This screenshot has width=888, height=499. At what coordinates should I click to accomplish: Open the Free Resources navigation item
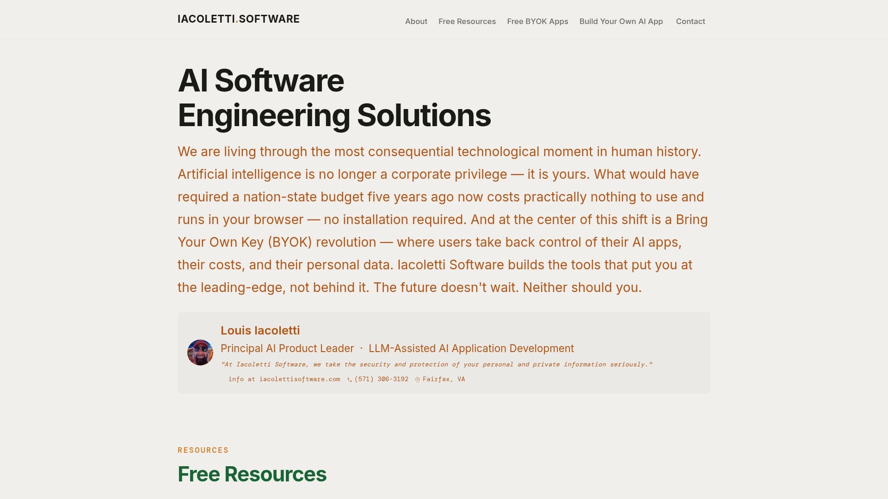467,21
